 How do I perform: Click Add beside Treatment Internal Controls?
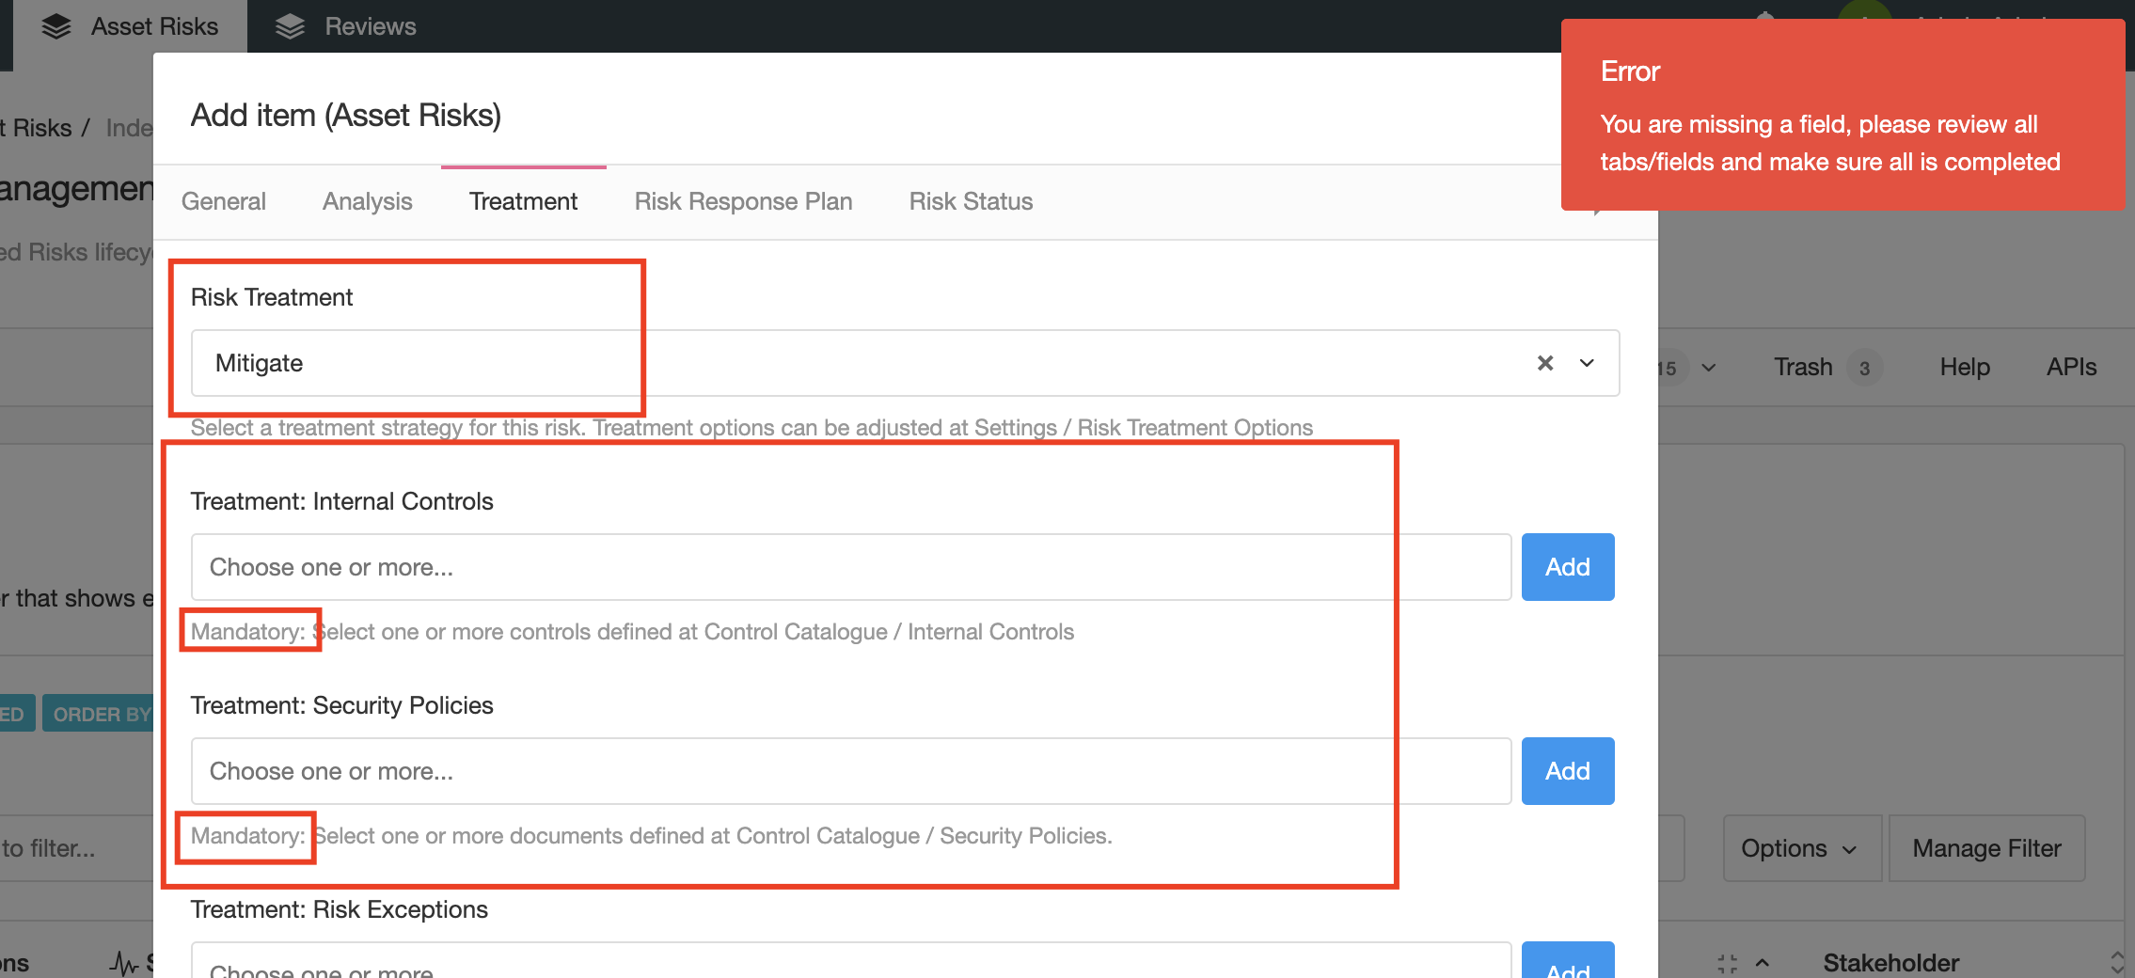coord(1566,566)
